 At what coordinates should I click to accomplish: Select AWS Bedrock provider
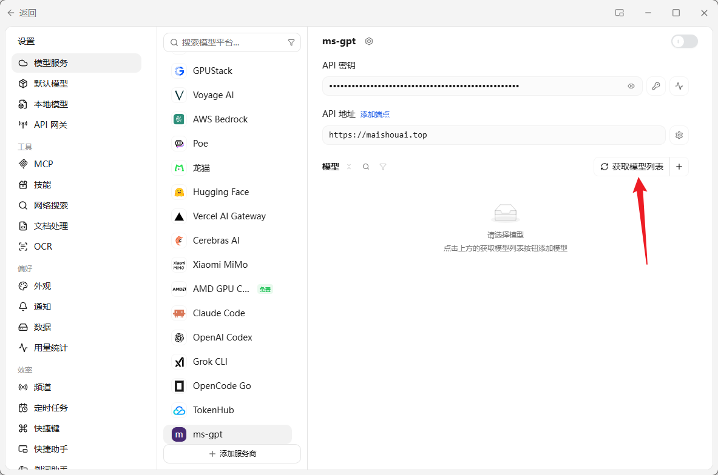coord(228,119)
